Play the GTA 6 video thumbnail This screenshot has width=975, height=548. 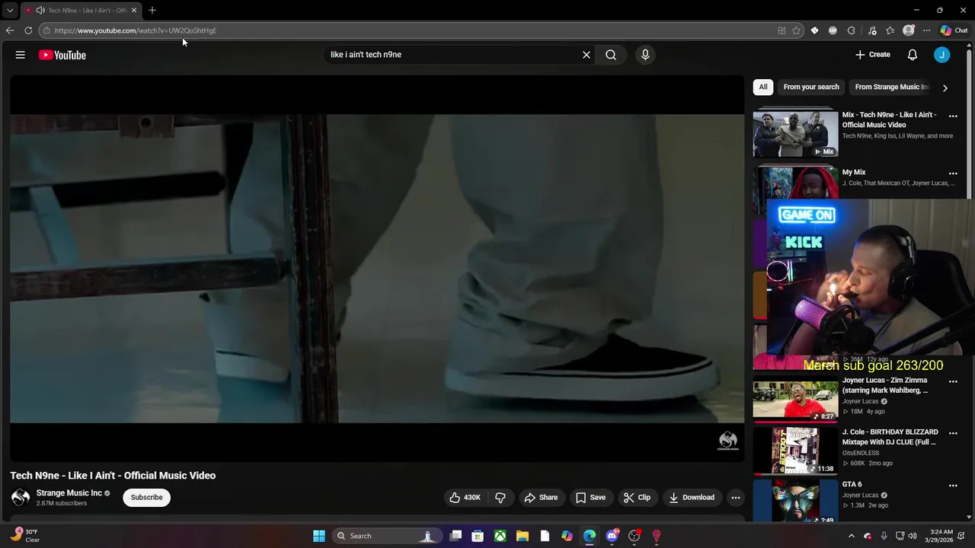[795, 501]
